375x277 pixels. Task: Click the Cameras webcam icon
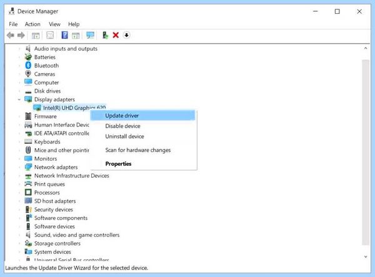click(x=28, y=74)
